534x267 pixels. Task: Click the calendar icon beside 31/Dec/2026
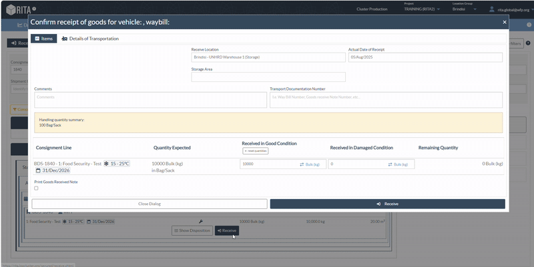point(38,170)
